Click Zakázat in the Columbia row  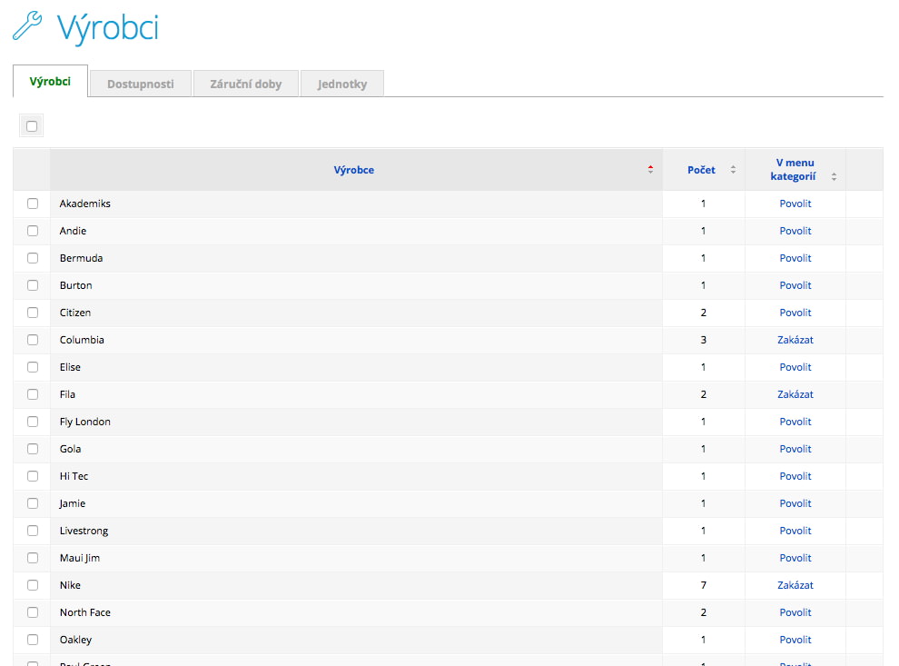pos(795,340)
